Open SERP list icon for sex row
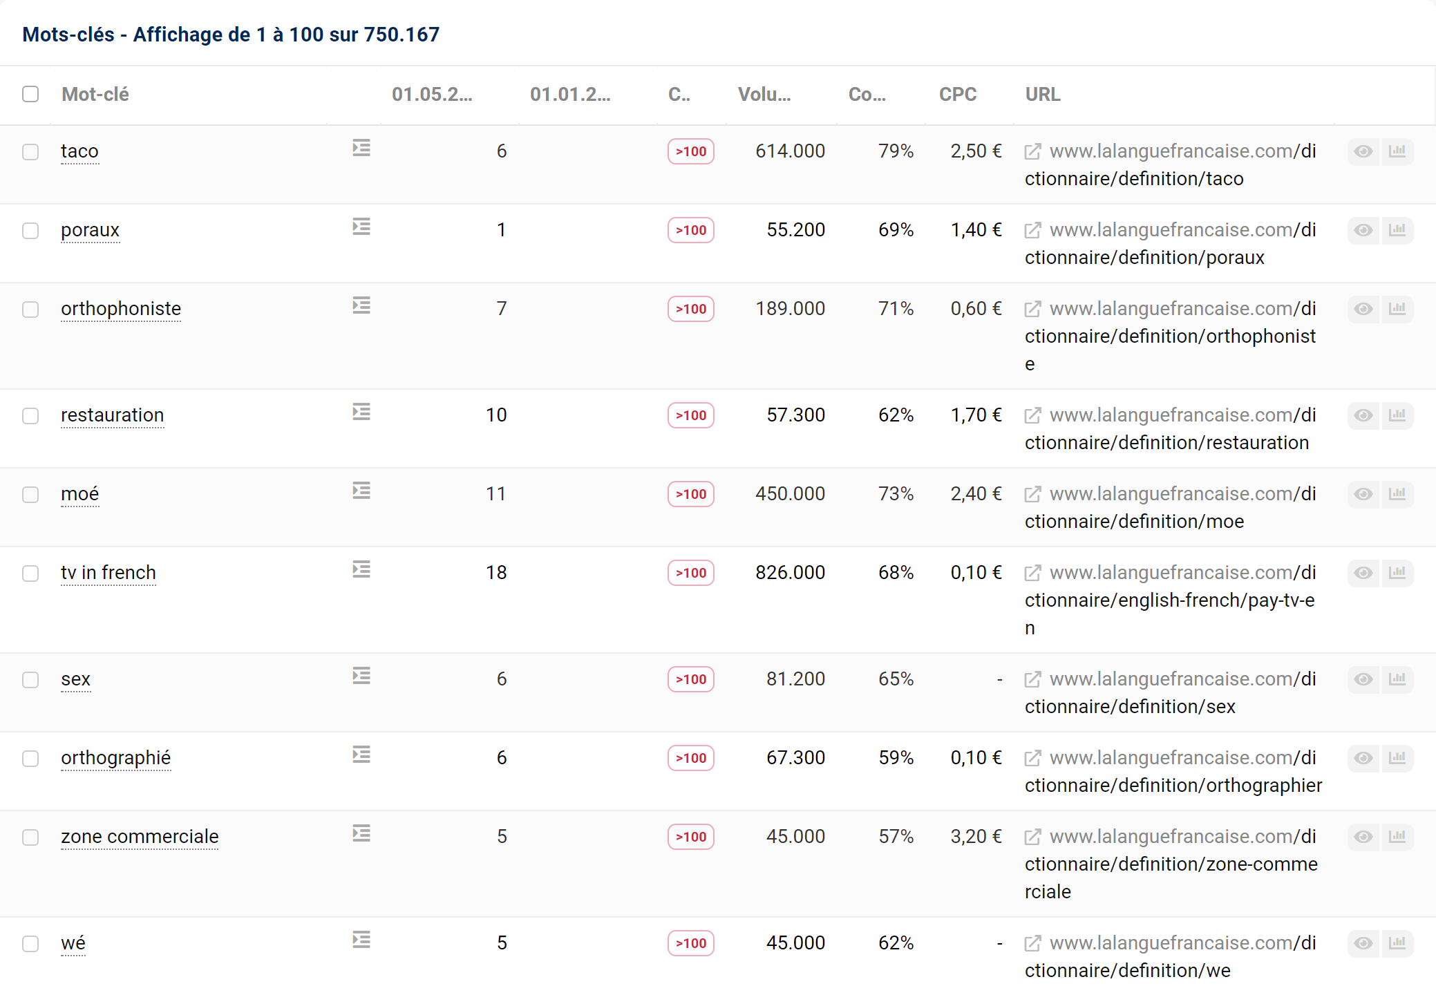Screen dimensions: 1436x995 [x=361, y=676]
